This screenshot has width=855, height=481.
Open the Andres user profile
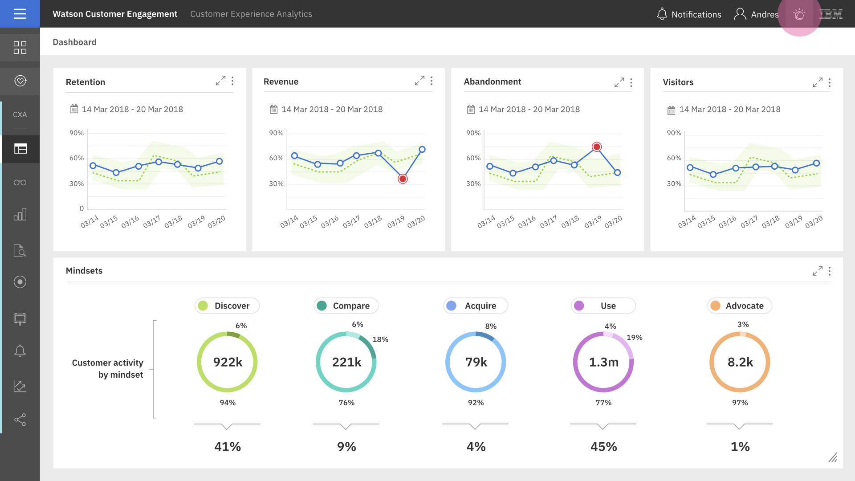756,14
